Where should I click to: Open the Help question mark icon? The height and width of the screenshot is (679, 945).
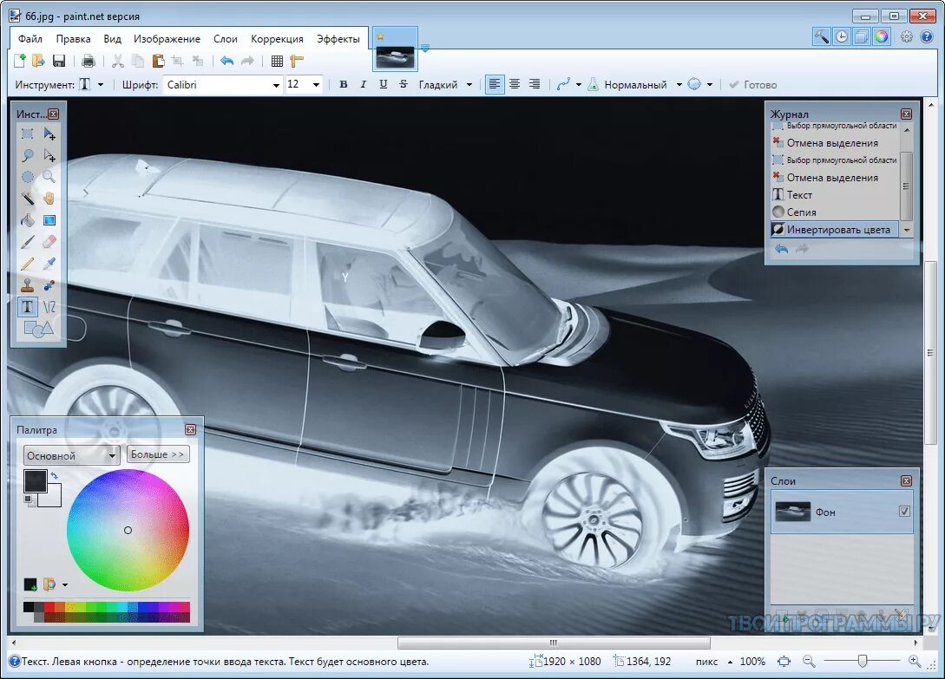(x=927, y=36)
